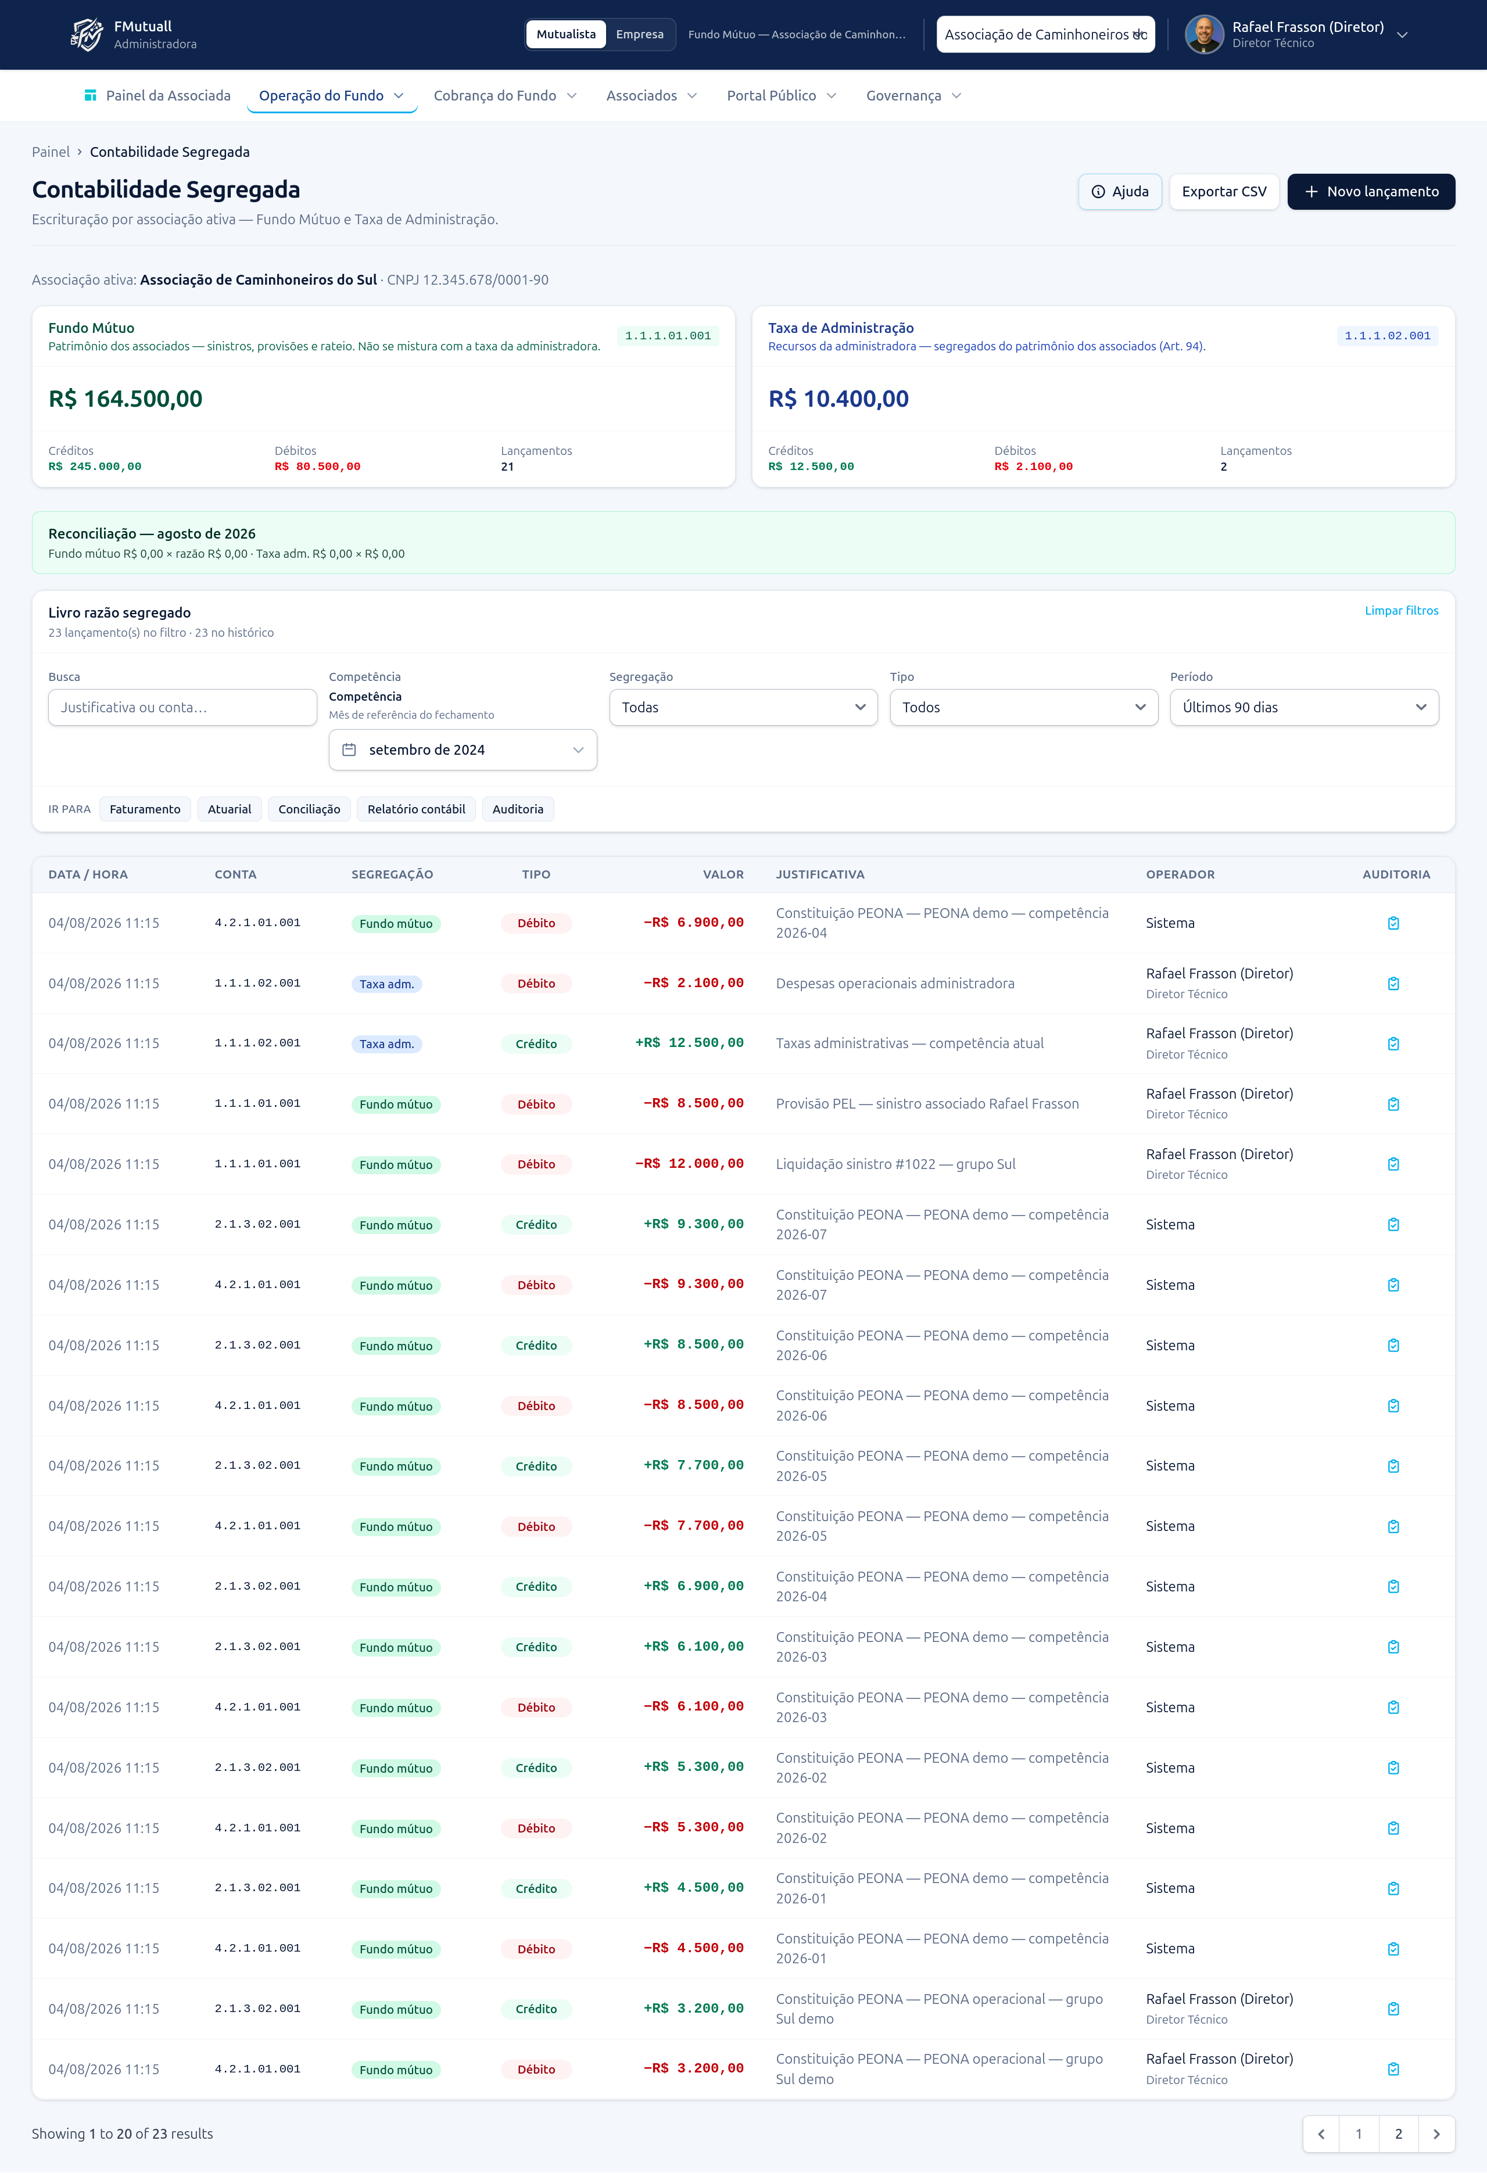Open audit icon for -R$ 9.300,00 row

pos(1393,1285)
